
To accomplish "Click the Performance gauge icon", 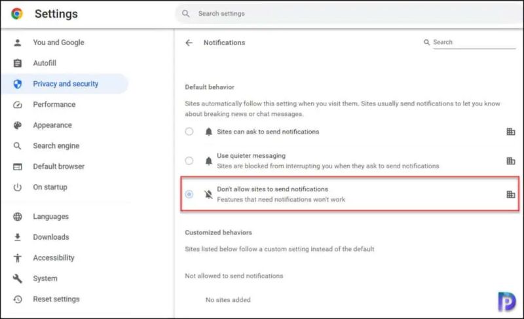I will pos(18,105).
